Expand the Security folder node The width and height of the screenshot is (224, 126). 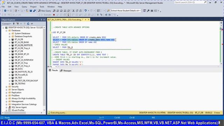(6, 87)
